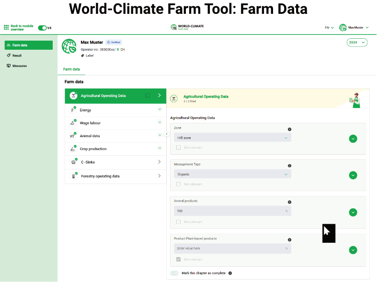The image size is (377, 282).
Task: Show info for Management Type
Action: 289,166
